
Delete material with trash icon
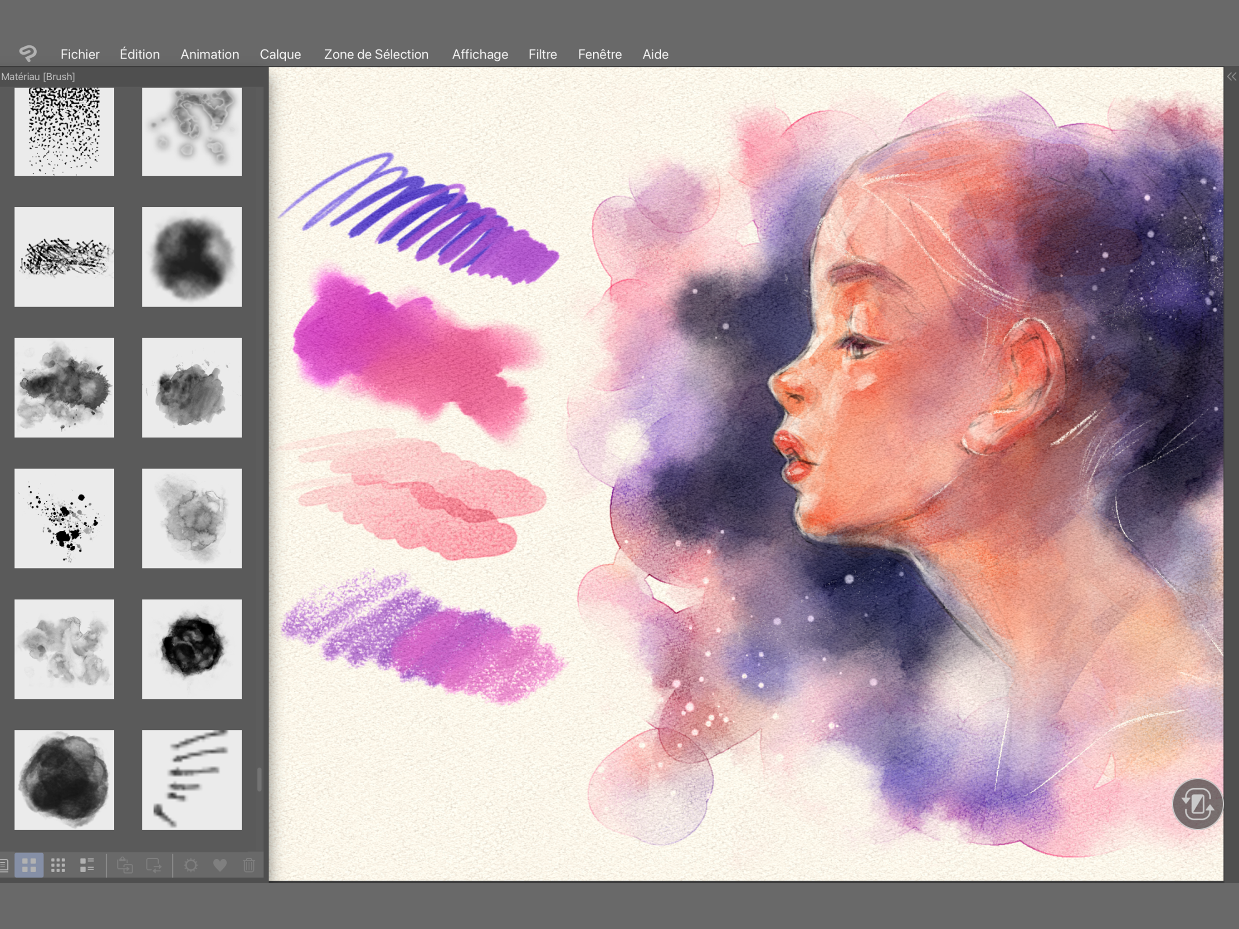pyautogui.click(x=249, y=865)
